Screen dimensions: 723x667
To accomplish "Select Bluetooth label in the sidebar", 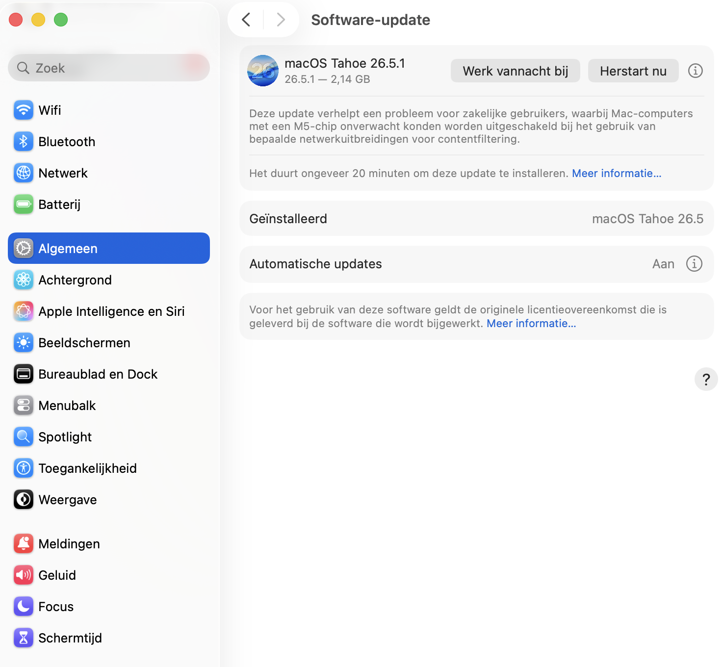I will 67,141.
